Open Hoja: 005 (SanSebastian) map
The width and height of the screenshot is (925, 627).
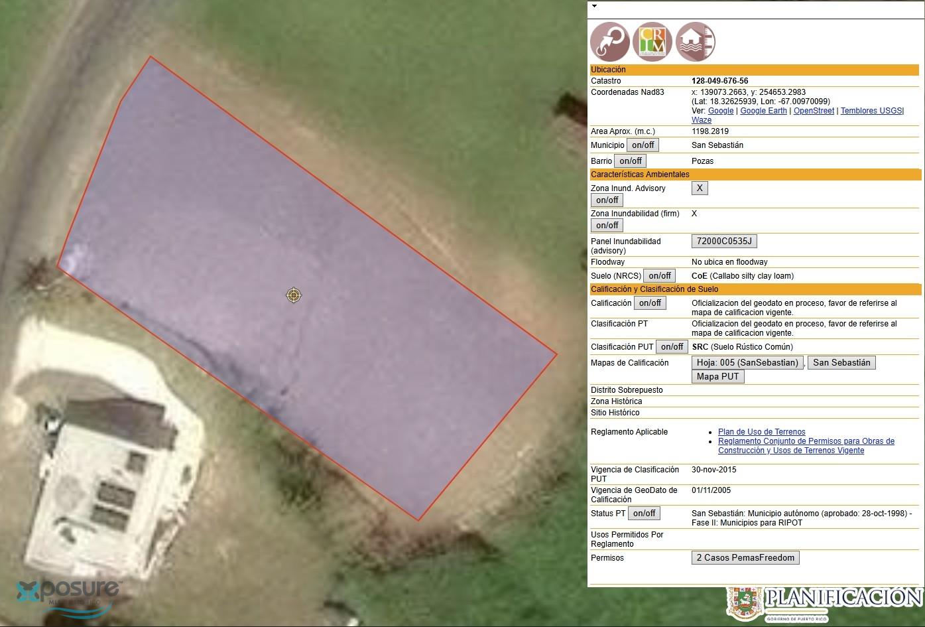click(x=747, y=363)
